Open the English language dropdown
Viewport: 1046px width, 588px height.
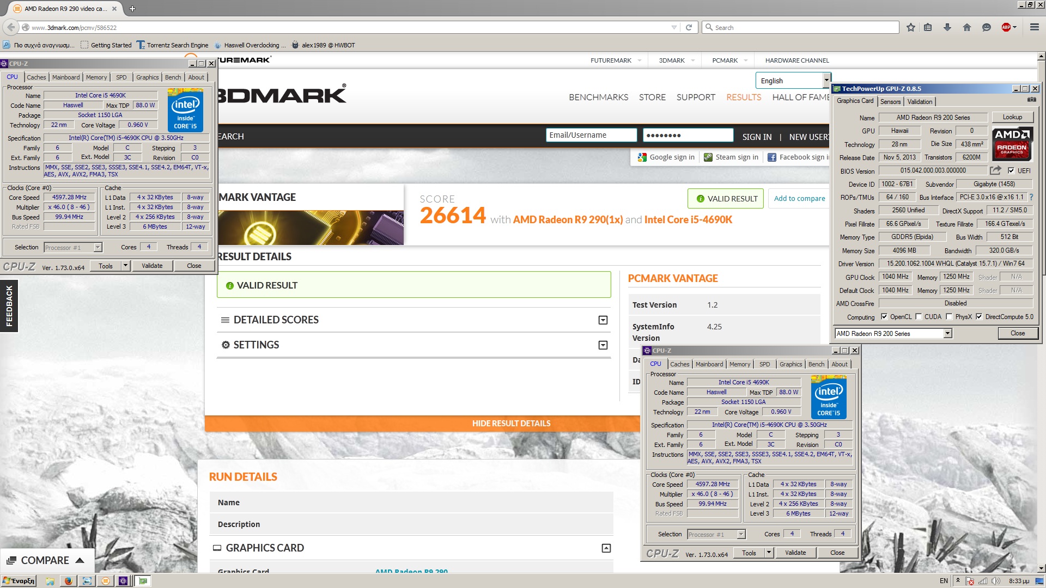pyautogui.click(x=793, y=81)
